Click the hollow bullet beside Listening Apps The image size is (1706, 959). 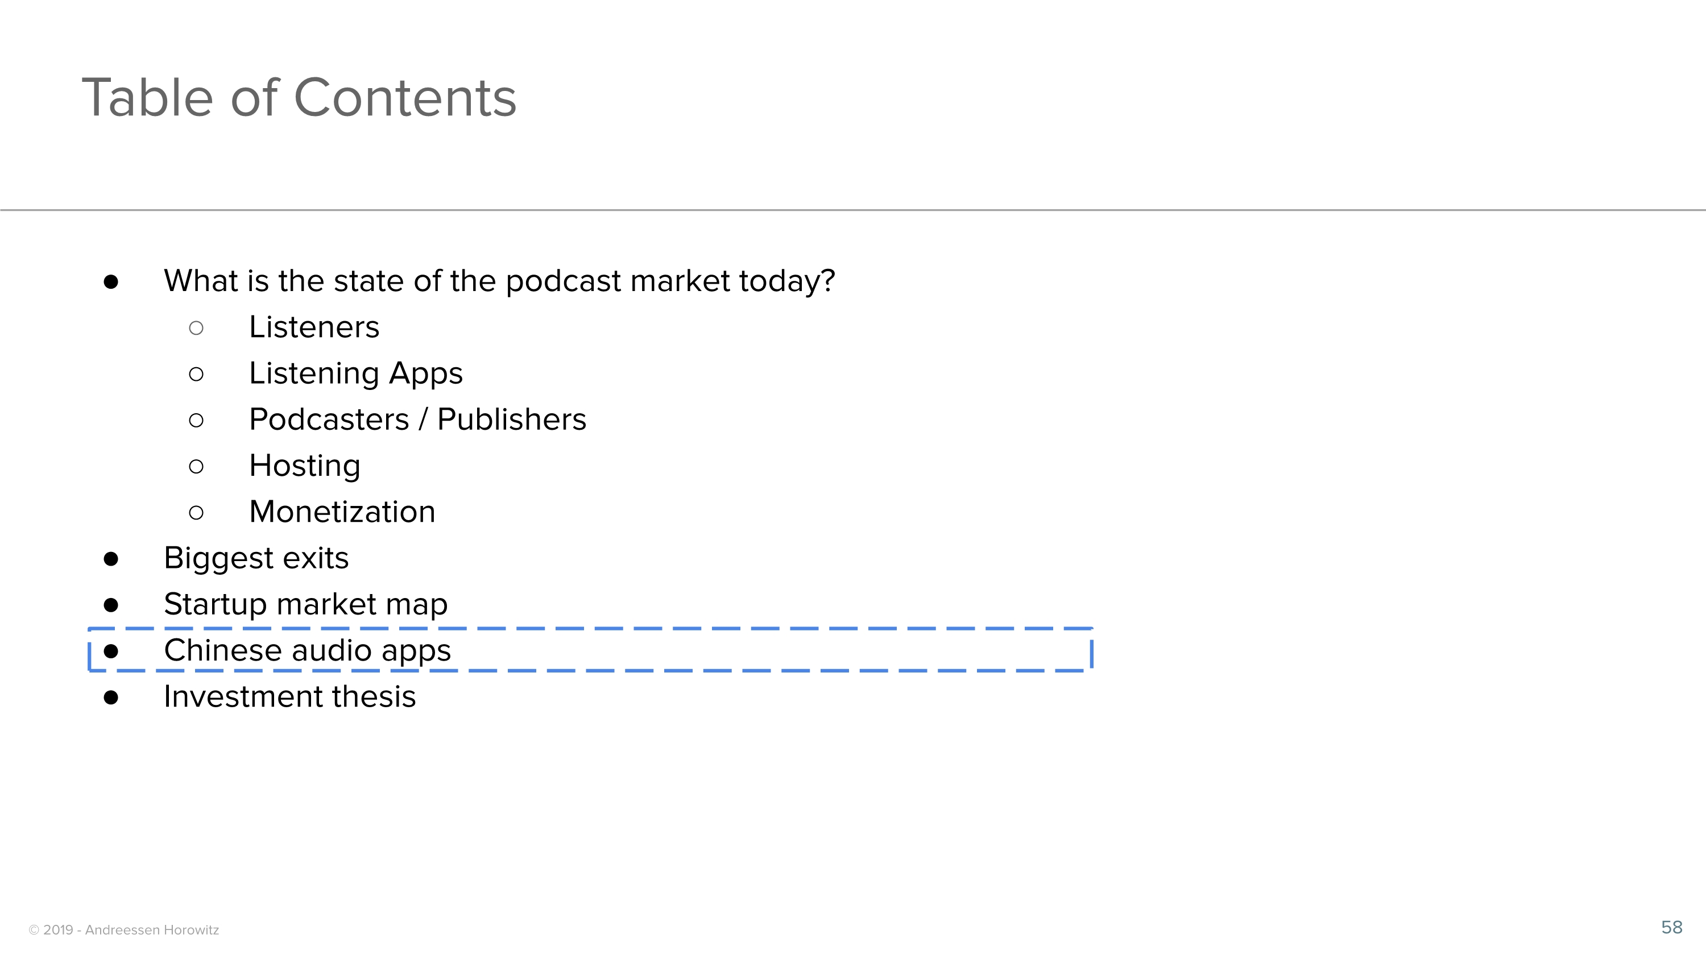[x=196, y=375]
